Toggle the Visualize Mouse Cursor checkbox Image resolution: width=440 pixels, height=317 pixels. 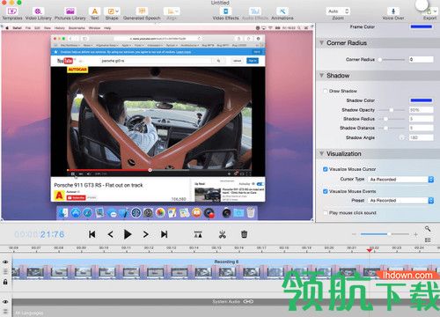[x=326, y=169]
